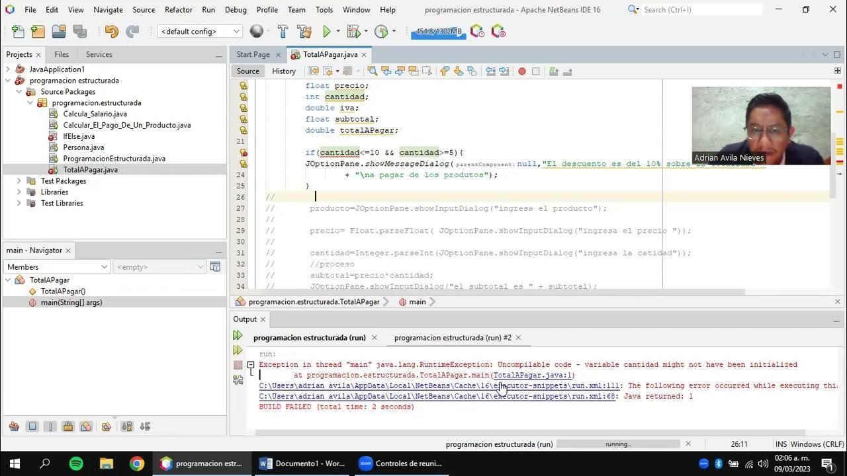Toggle Rectangular Selection in editor toolbar
This screenshot has height=476, width=847.
pos(427,71)
